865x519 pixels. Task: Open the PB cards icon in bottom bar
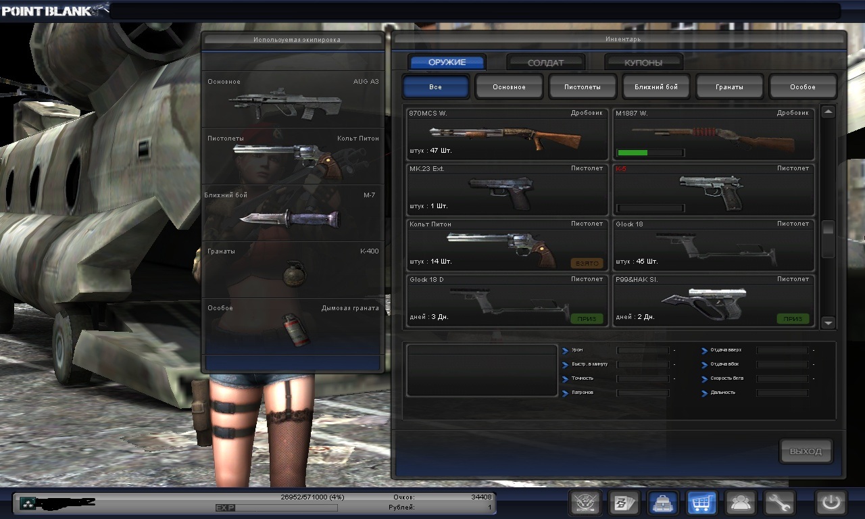(624, 502)
